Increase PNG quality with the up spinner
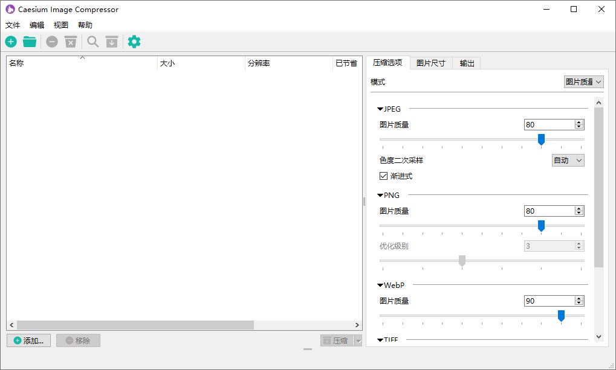616x370 pixels. [579, 208]
